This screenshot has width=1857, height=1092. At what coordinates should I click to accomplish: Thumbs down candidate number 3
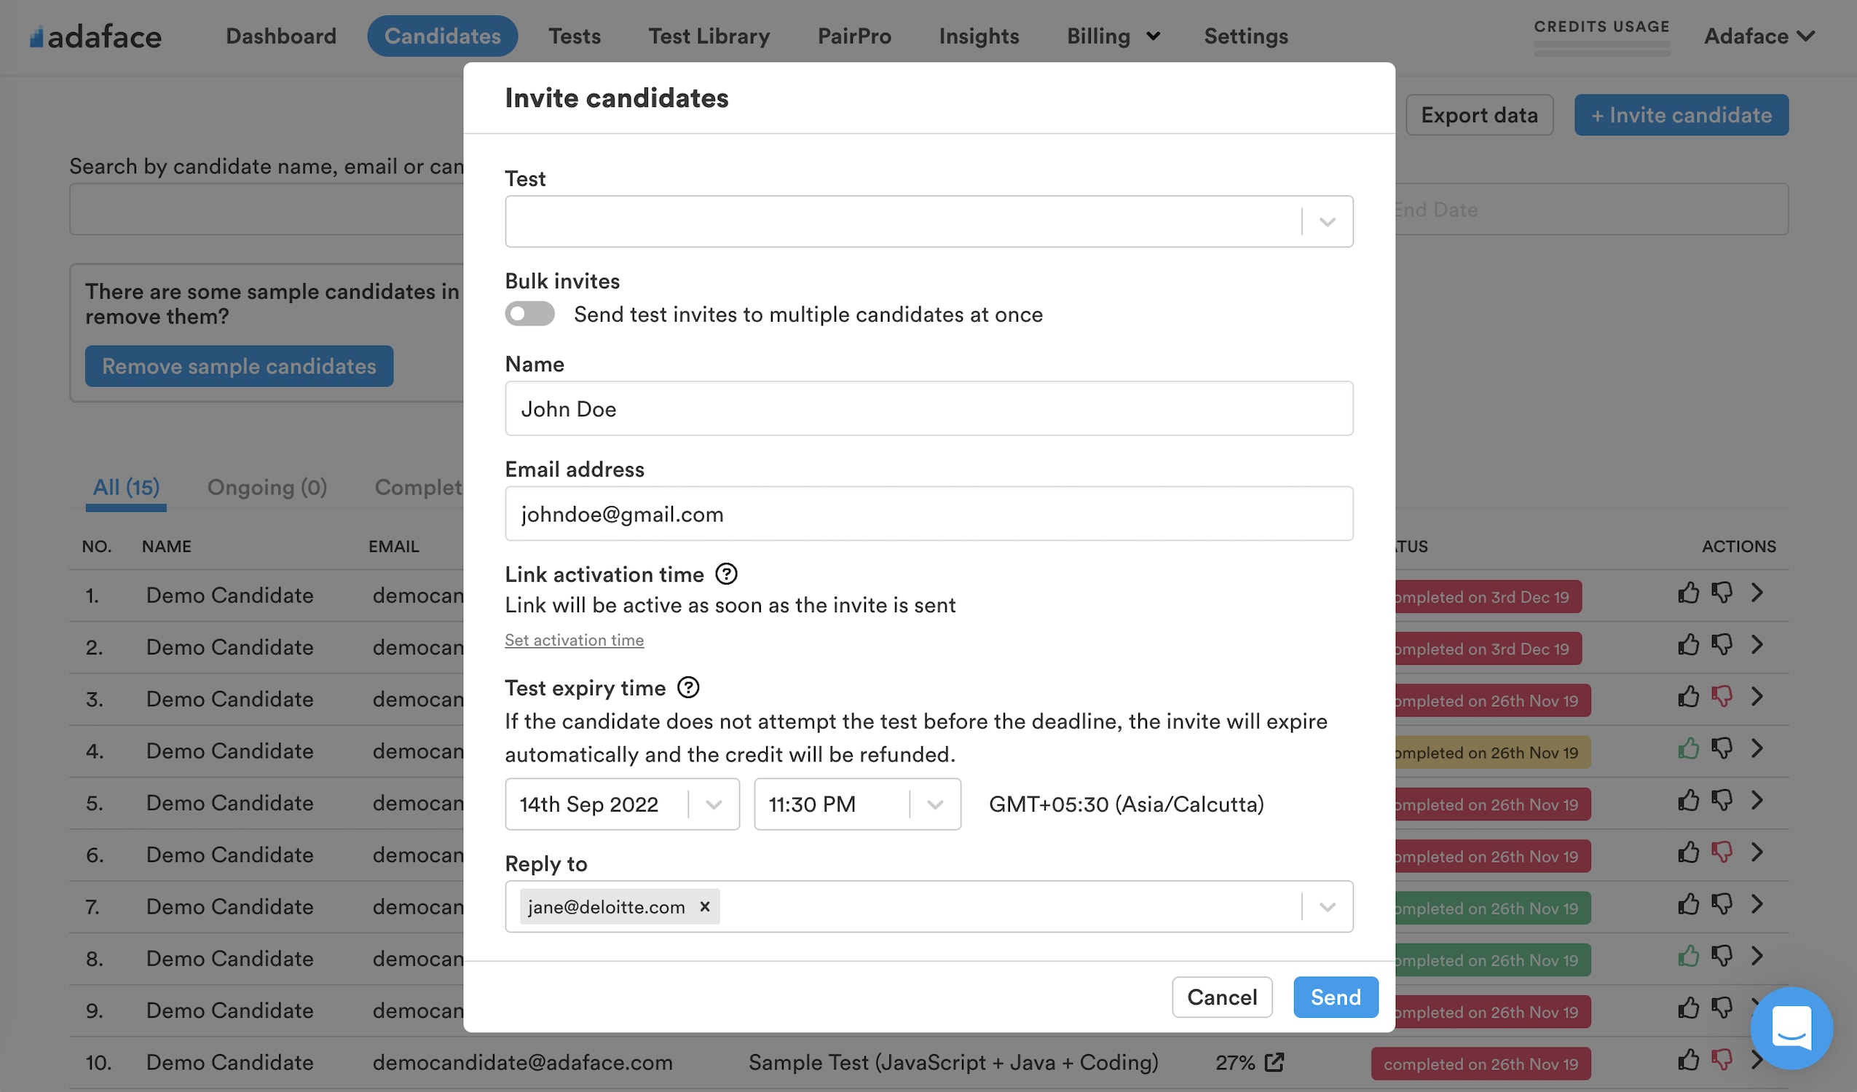pyautogui.click(x=1722, y=697)
